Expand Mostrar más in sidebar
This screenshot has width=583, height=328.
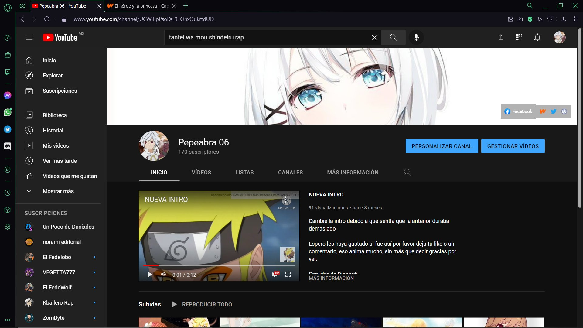(x=58, y=191)
